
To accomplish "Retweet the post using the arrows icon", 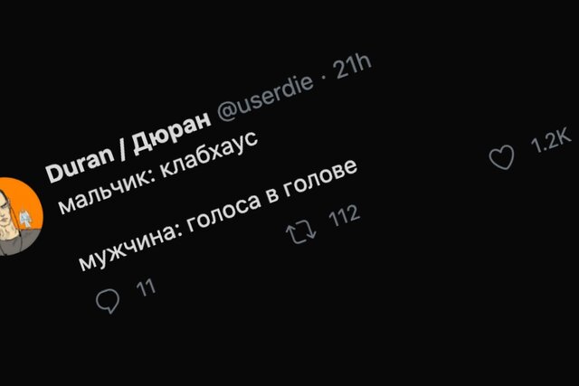I will click(x=300, y=231).
